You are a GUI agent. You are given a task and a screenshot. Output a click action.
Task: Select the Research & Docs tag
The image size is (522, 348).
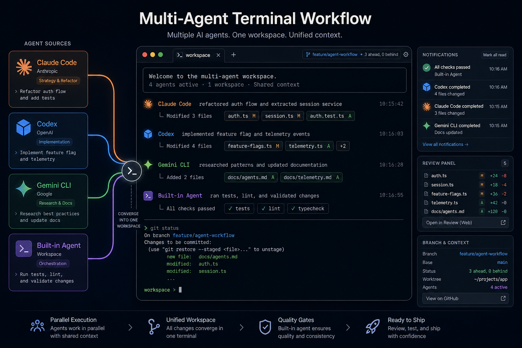(x=56, y=203)
